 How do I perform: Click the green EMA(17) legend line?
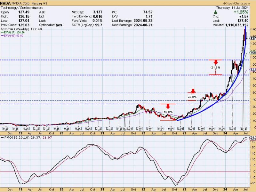pyautogui.click(x=2, y=32)
